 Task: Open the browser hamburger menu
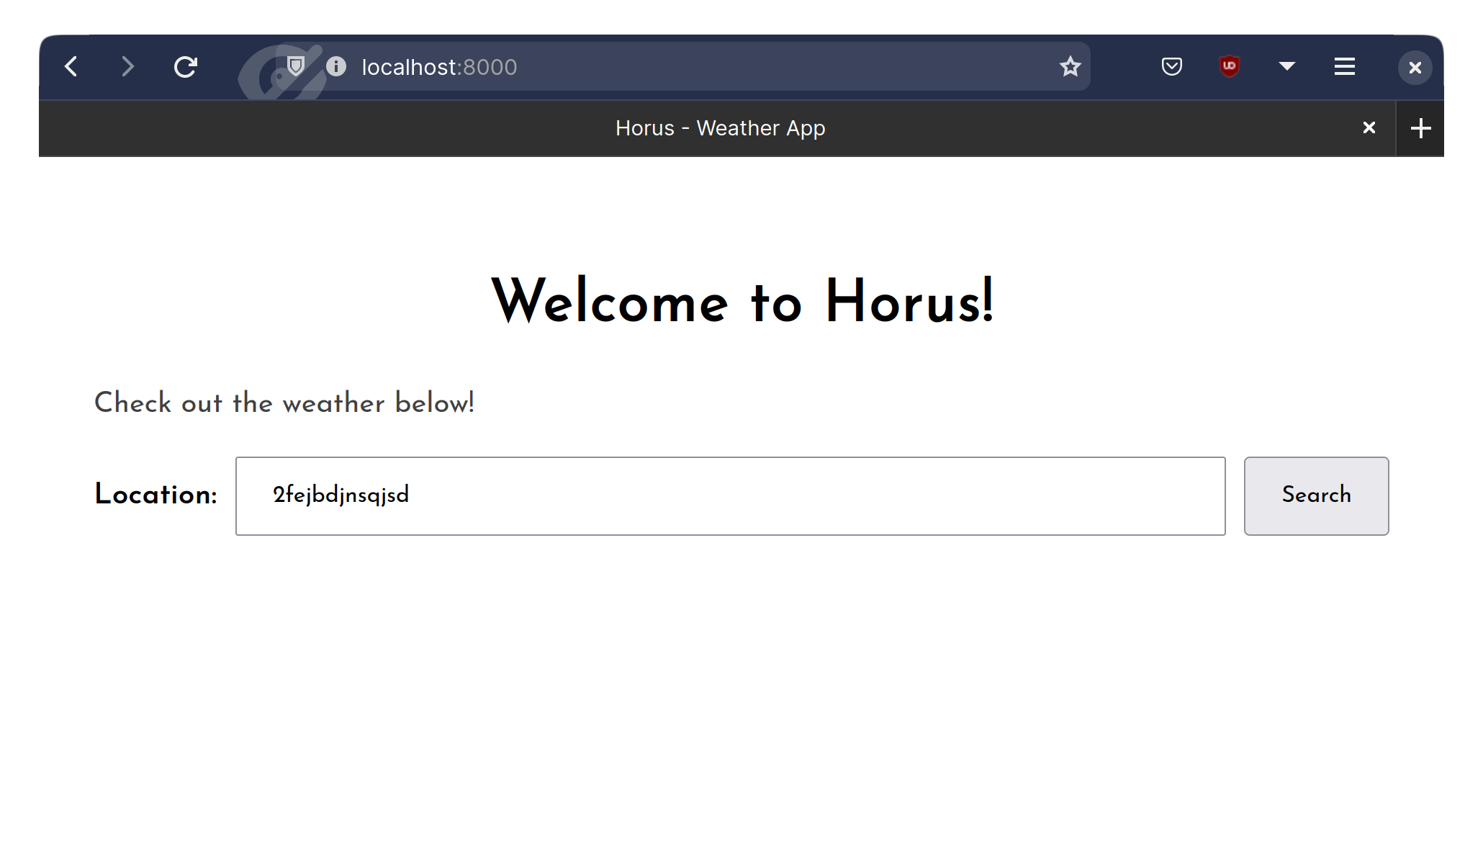tap(1344, 67)
